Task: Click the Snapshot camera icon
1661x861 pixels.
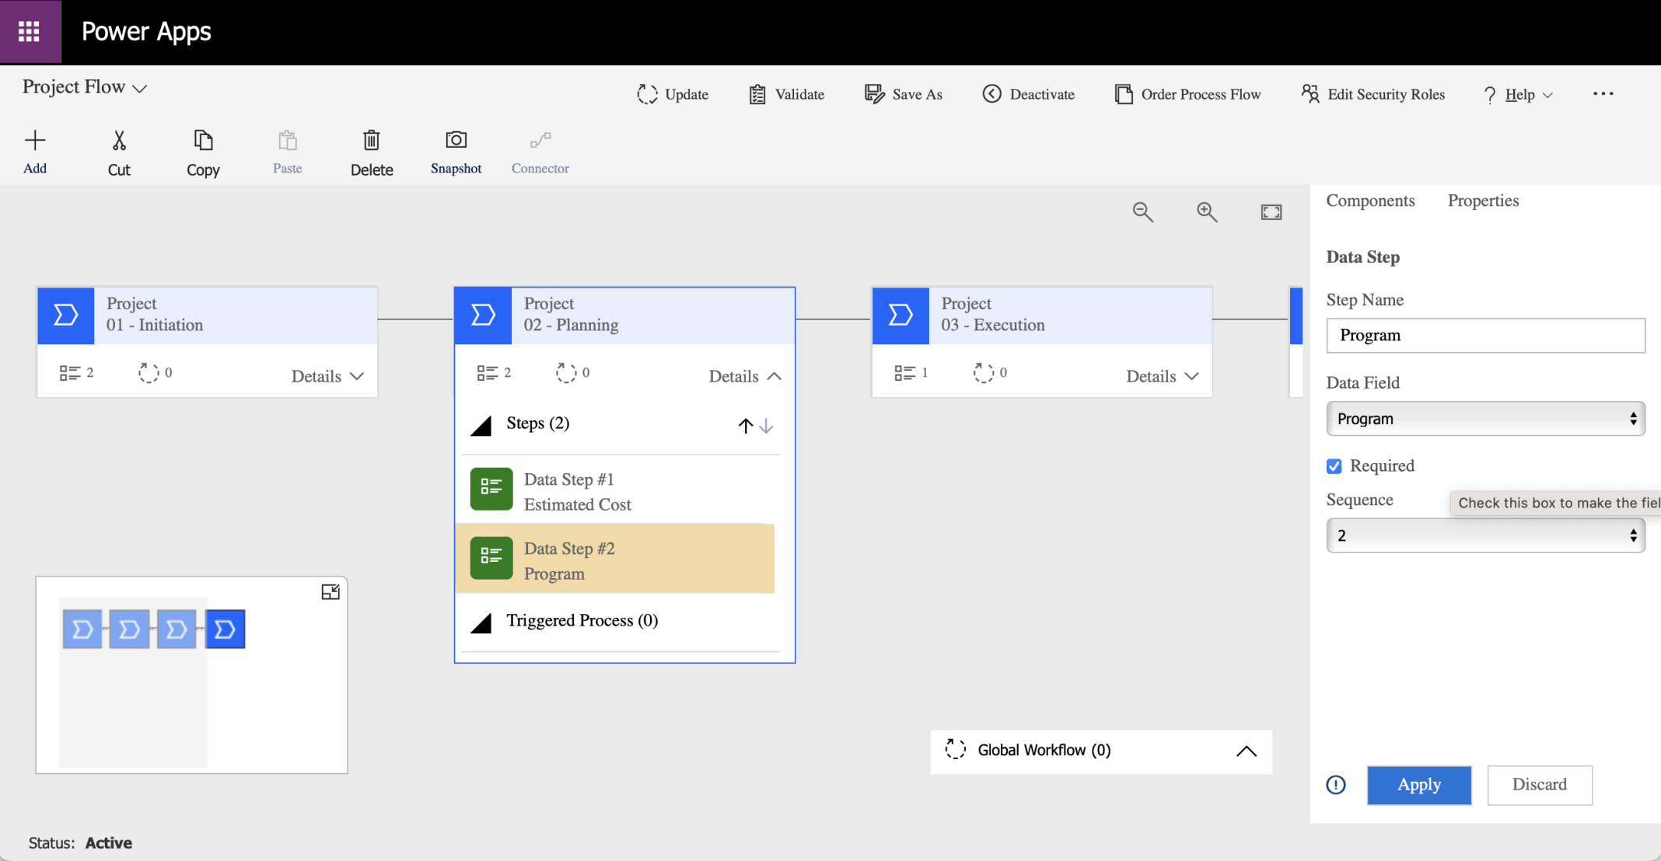Action: (x=456, y=141)
